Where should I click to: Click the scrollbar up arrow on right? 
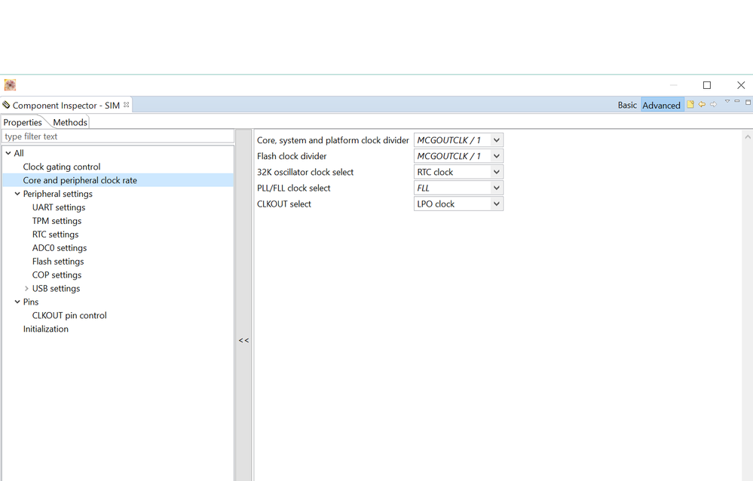point(747,137)
